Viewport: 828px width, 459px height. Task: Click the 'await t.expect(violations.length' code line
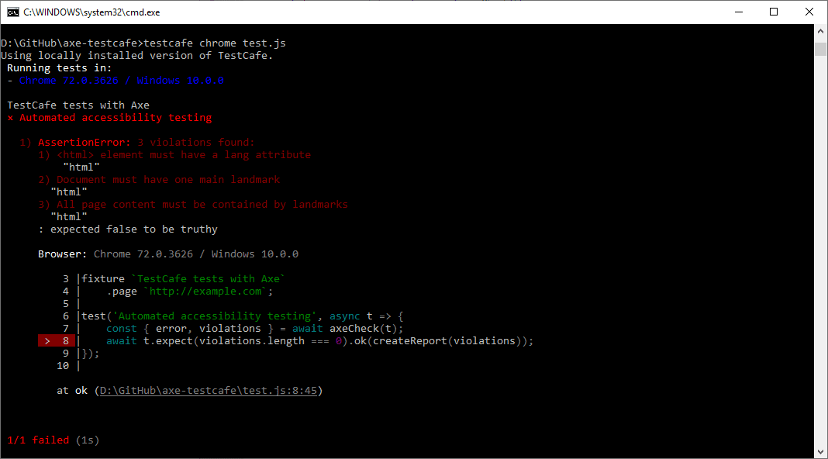click(319, 340)
